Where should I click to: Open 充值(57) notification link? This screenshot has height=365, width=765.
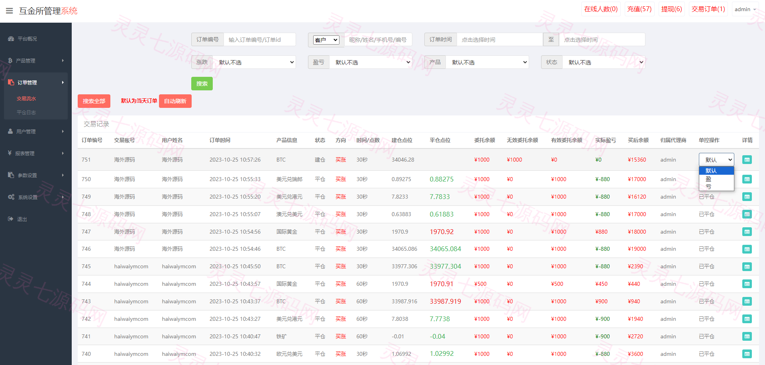point(639,9)
